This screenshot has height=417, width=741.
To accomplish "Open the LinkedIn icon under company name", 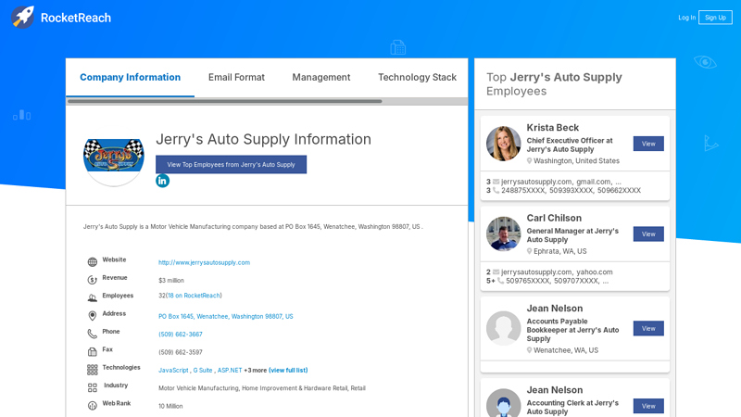I will pyautogui.click(x=163, y=181).
